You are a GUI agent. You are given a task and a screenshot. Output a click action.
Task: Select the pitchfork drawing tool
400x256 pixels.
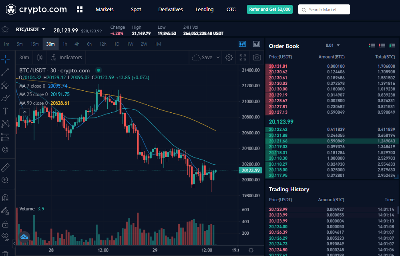pyautogui.click(x=5, y=85)
